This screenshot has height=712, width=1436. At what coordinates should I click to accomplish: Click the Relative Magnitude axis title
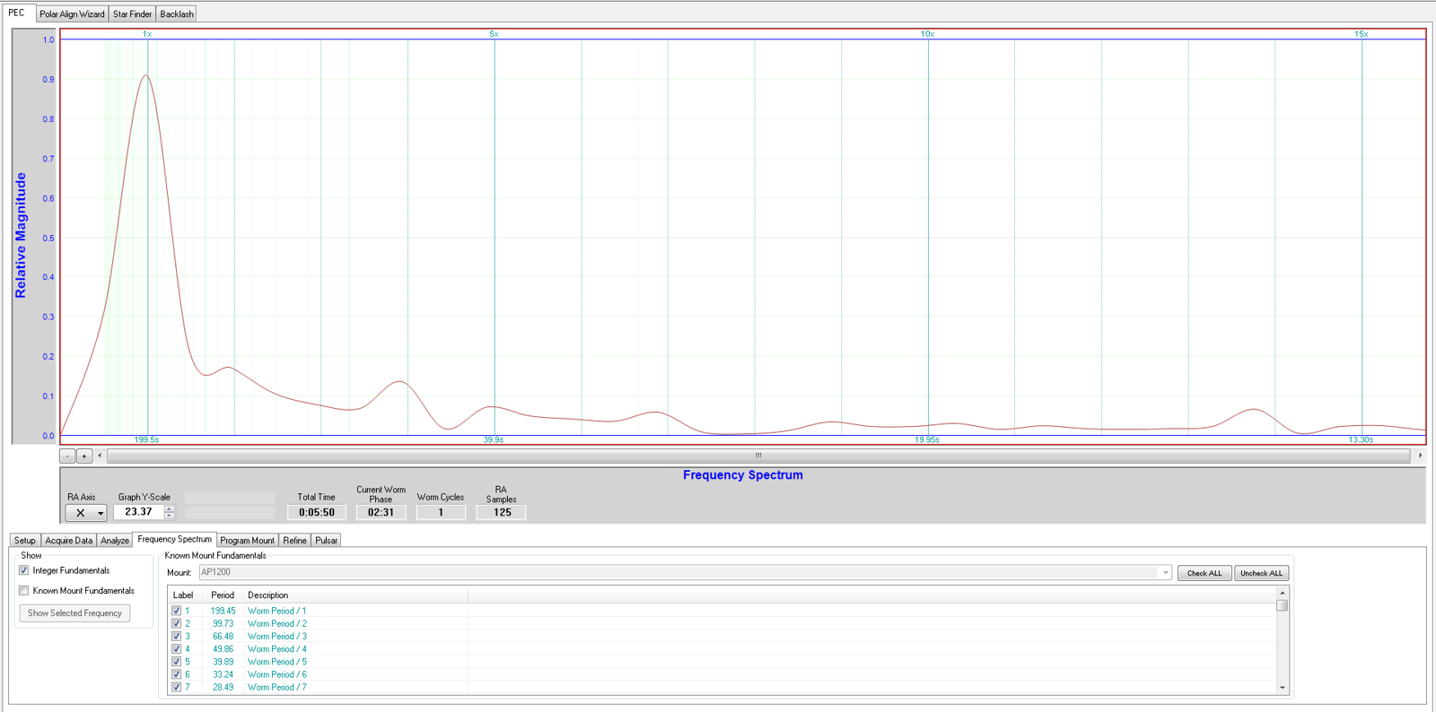21,236
